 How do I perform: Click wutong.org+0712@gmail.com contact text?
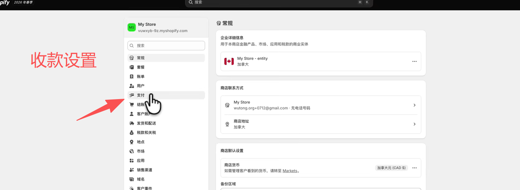[261, 108]
